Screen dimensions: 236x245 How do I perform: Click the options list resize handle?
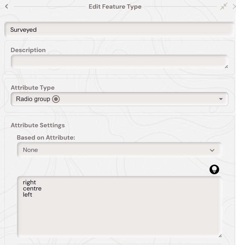point(220,236)
